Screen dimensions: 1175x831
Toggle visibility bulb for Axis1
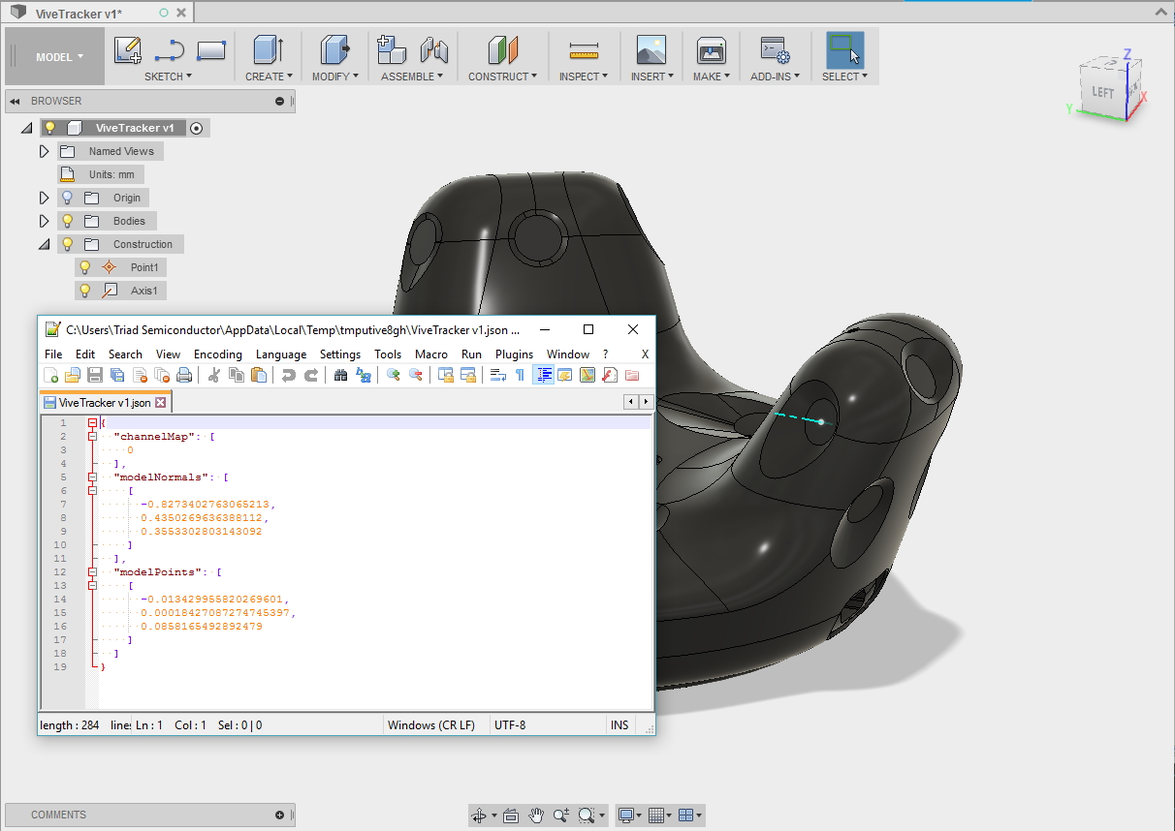click(x=85, y=291)
